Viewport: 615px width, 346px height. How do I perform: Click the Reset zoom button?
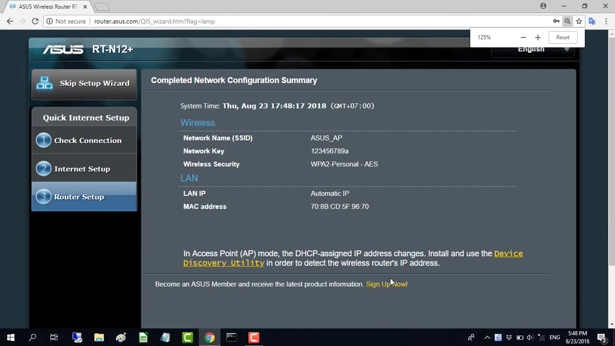tap(563, 37)
